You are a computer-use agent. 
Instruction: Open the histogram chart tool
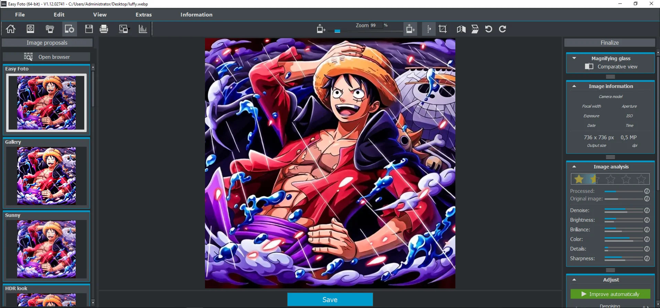[143, 29]
